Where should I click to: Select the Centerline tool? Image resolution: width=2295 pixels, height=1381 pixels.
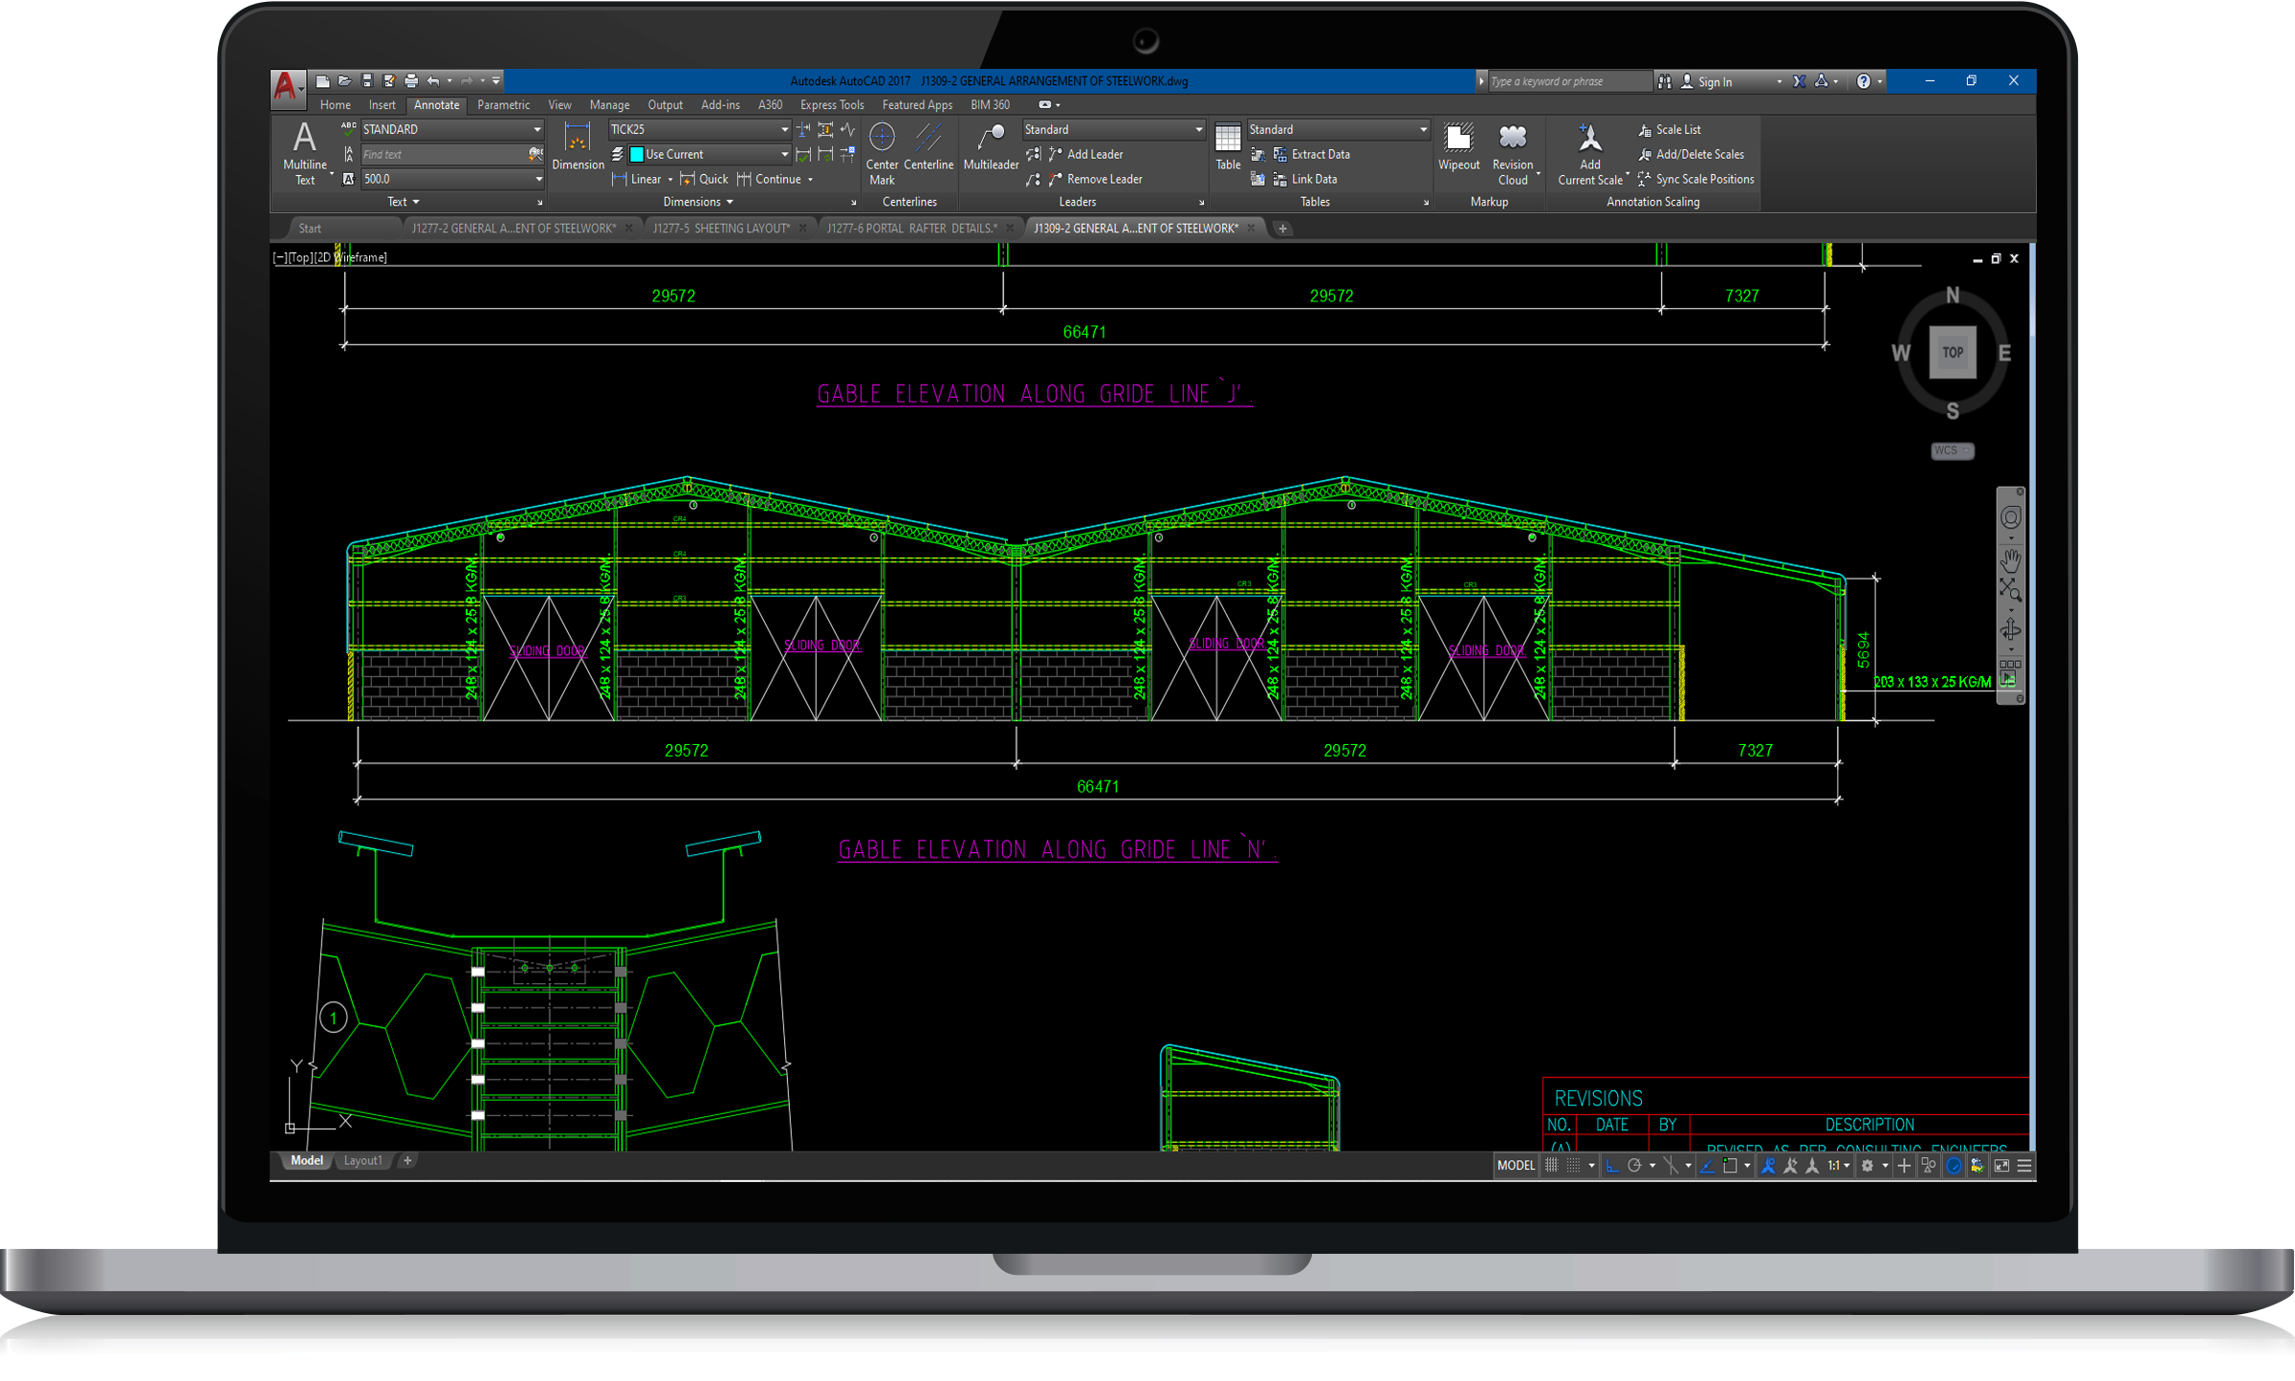(x=928, y=145)
